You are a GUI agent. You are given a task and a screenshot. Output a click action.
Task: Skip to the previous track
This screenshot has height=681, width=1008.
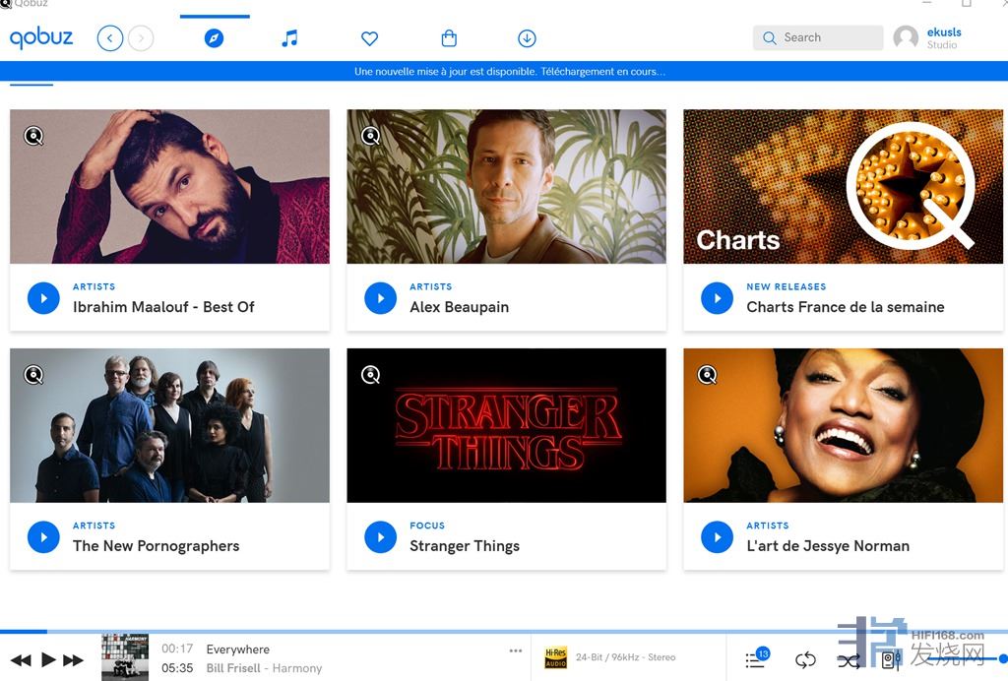pos(21,660)
